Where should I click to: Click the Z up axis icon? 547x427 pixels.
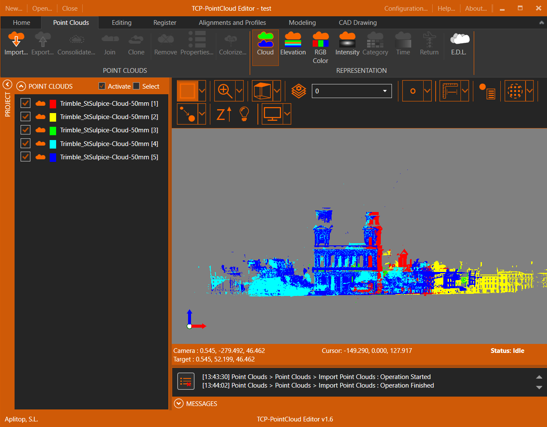tap(224, 114)
